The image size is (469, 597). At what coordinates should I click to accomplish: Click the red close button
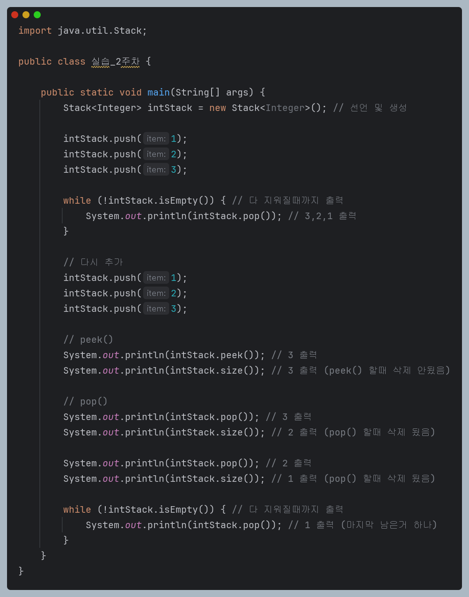[x=15, y=15]
